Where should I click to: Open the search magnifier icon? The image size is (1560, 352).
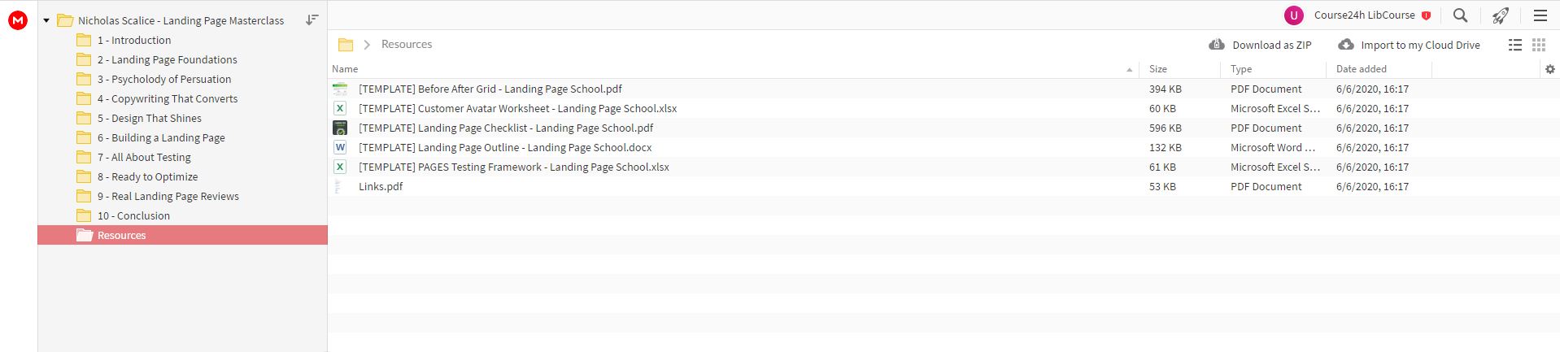[1461, 15]
